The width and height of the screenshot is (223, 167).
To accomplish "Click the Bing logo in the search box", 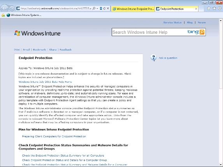I will 193,32.
